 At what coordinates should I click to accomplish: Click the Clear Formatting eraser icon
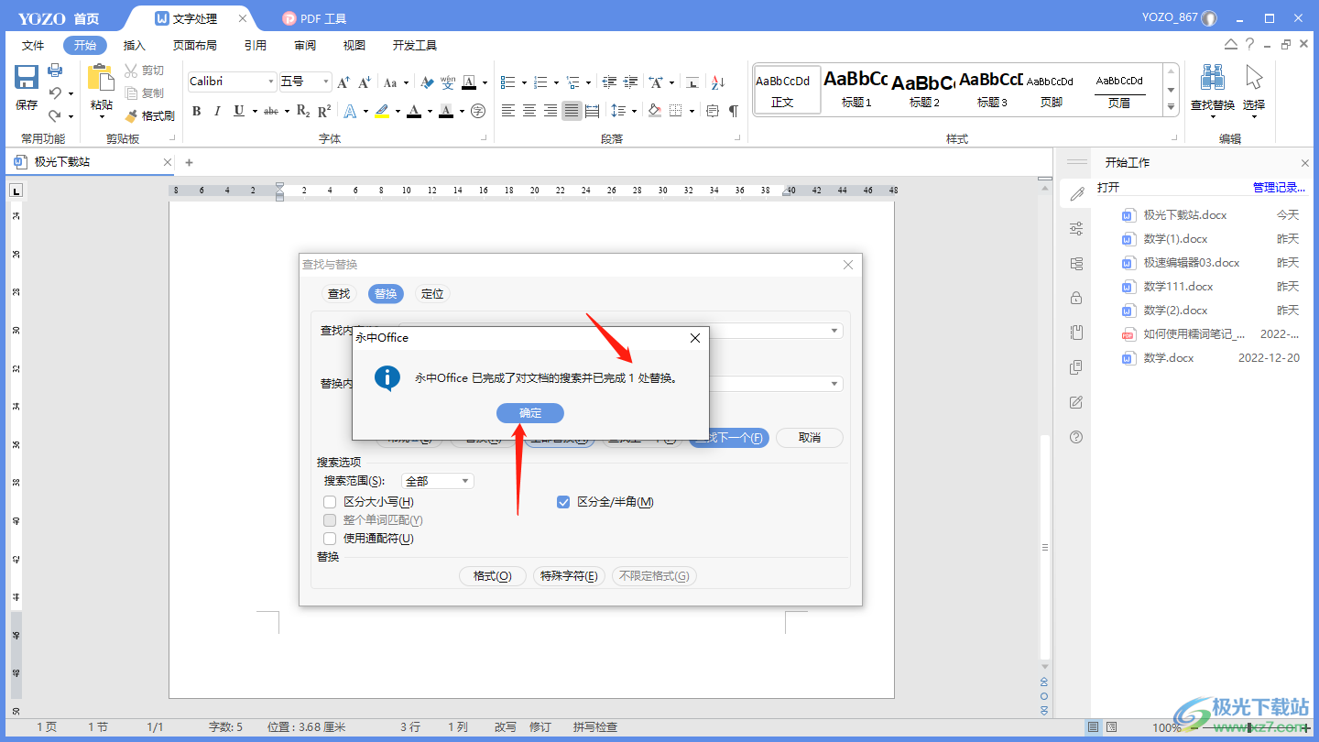428,82
